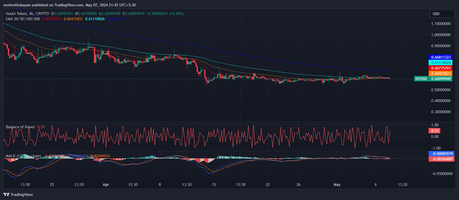The image size is (459, 200).
Task: Select the Huobi Token, 4h, CRYPTO chart title
Action: click(x=27, y=13)
